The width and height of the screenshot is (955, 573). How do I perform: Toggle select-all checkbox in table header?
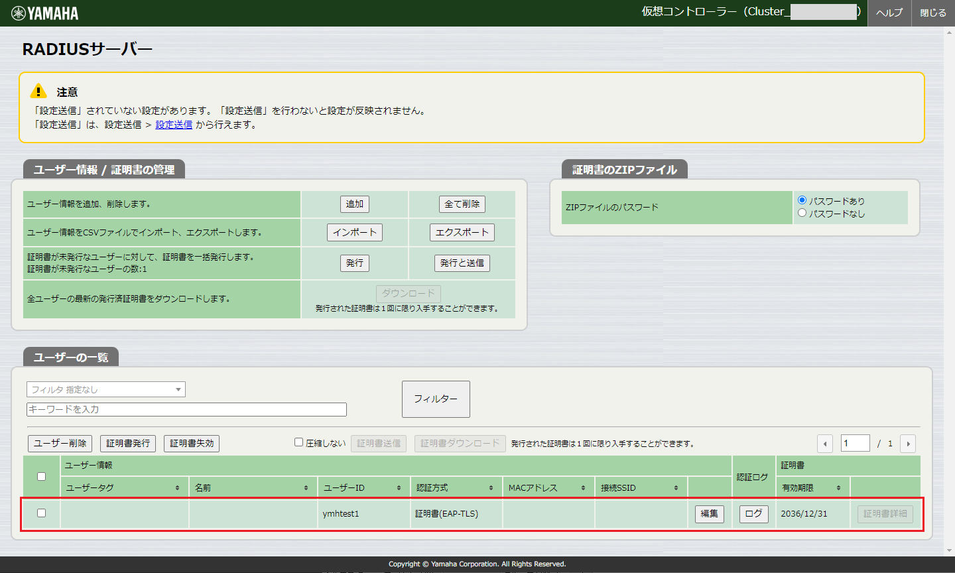coord(41,476)
